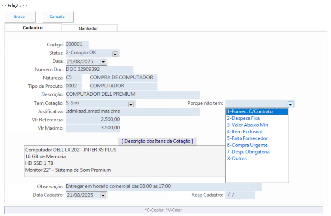The width and height of the screenshot is (331, 216).
Task: Open the Data date picker arrow
Action: coord(103,62)
